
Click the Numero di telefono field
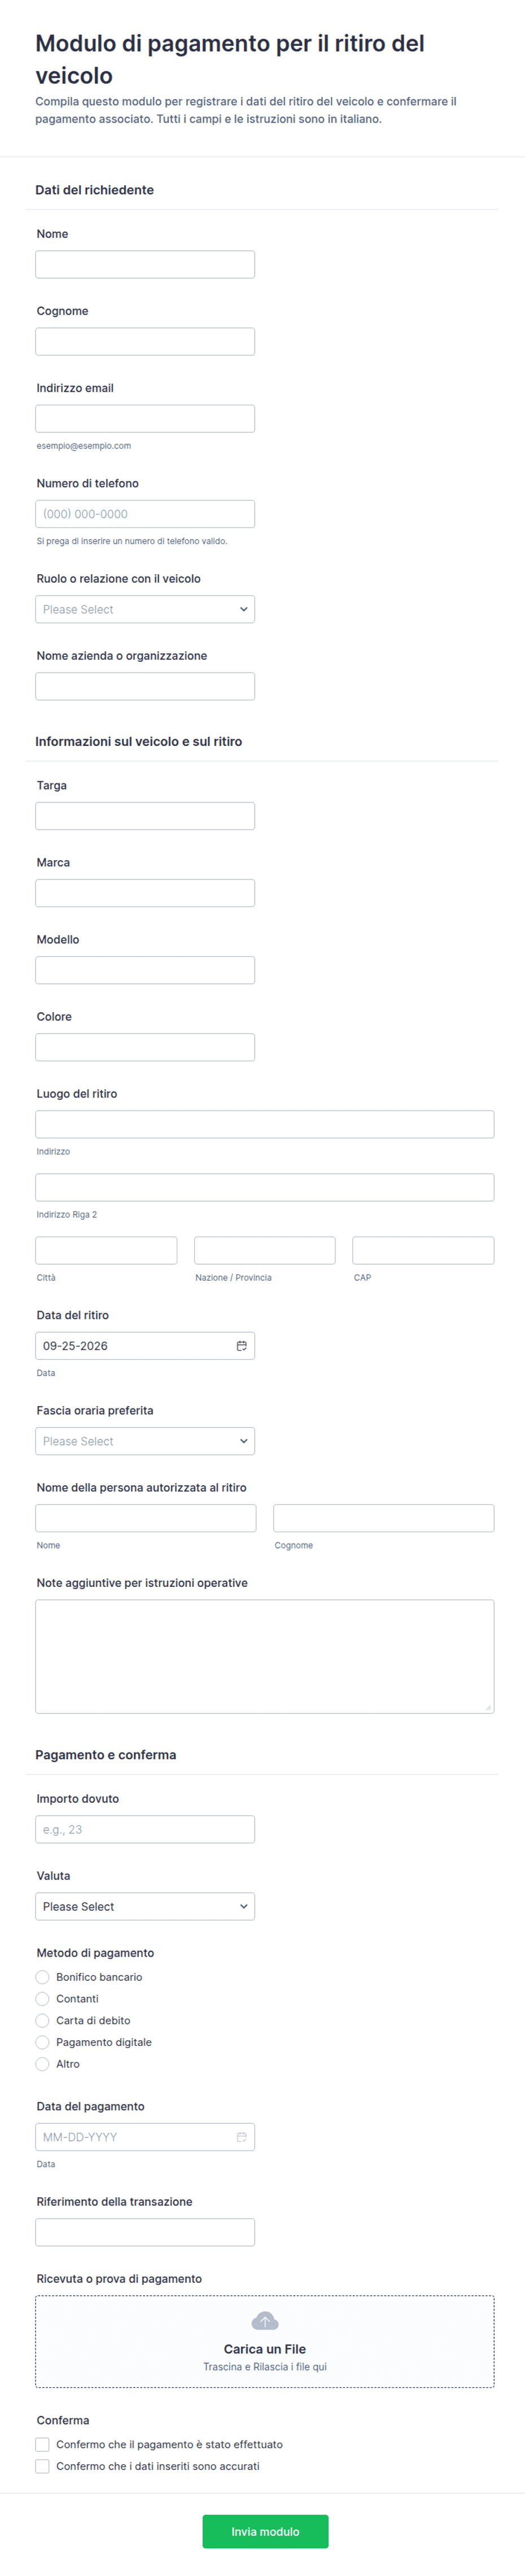(145, 514)
